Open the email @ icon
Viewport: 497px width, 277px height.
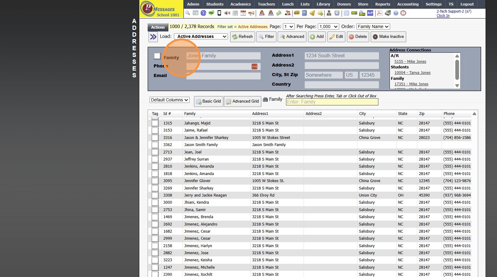click(x=203, y=13)
